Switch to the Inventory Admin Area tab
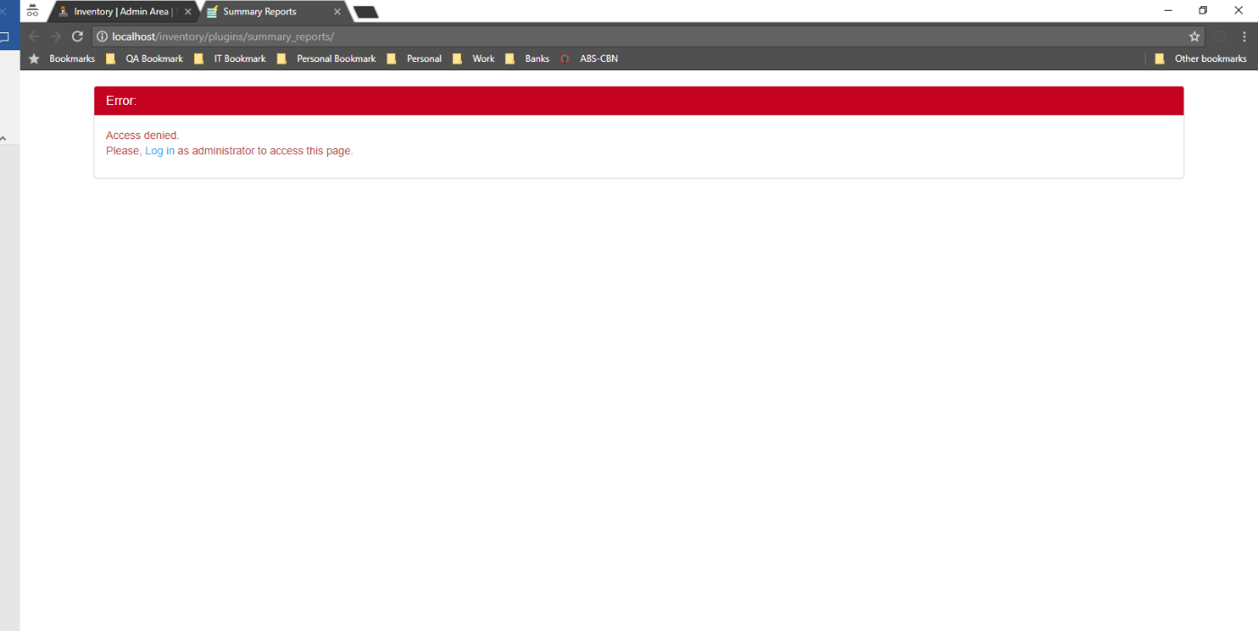Viewport: 1258px width, 631px height. click(121, 12)
